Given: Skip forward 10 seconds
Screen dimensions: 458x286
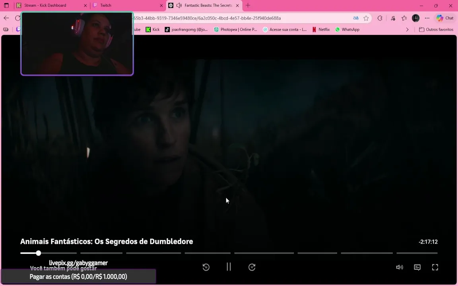Looking at the screenshot, I should click(x=252, y=267).
